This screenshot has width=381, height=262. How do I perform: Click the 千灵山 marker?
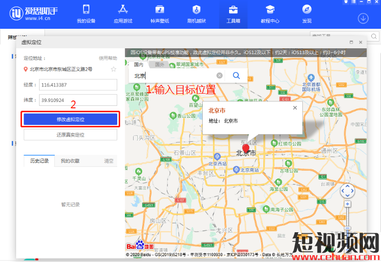pyautogui.click(x=139, y=172)
